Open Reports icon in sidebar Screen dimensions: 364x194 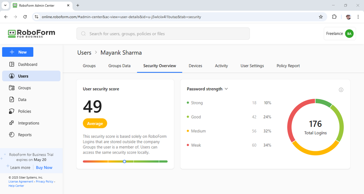click(12, 135)
